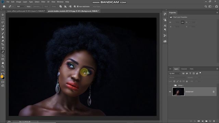Go to the Home screen icon
Screen dimensions: 219x123
(4, 6)
